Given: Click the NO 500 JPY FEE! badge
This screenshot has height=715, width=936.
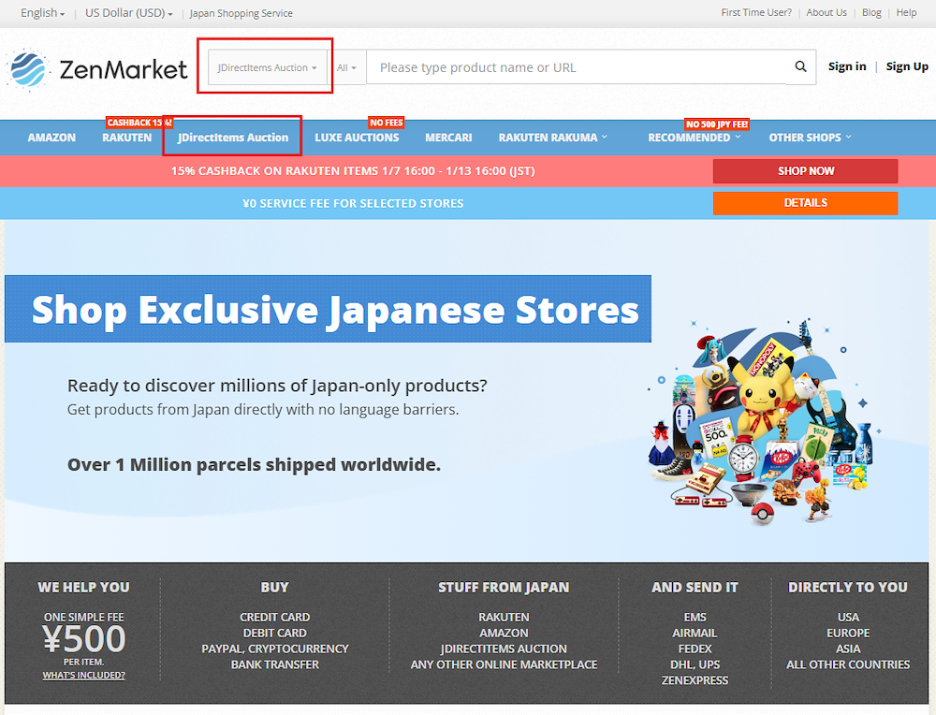Looking at the screenshot, I should 717,124.
